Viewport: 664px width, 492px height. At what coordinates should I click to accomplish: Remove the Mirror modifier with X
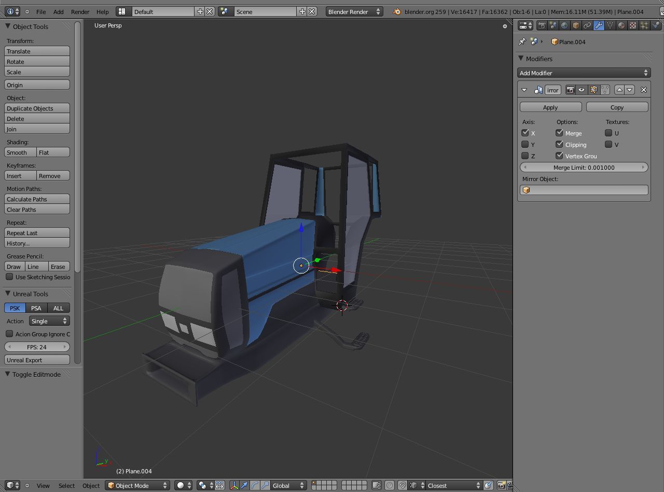pos(644,90)
